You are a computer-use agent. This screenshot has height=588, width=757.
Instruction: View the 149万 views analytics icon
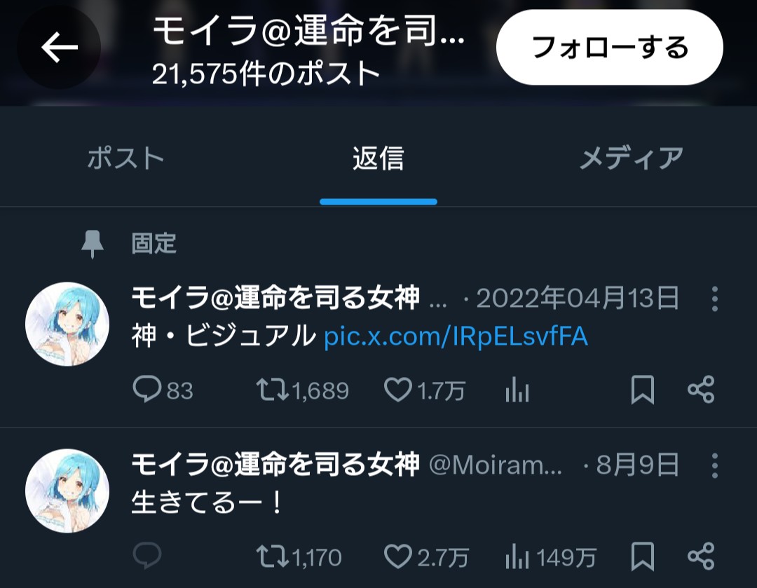(x=517, y=556)
